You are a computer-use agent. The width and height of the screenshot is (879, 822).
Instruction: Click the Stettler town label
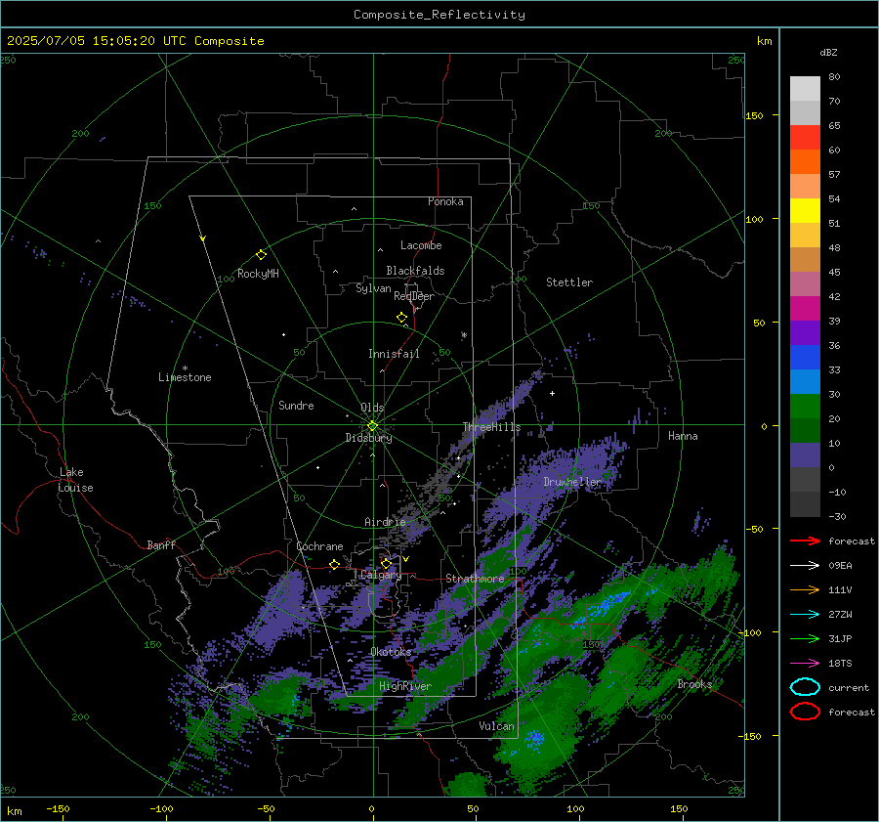point(569,282)
